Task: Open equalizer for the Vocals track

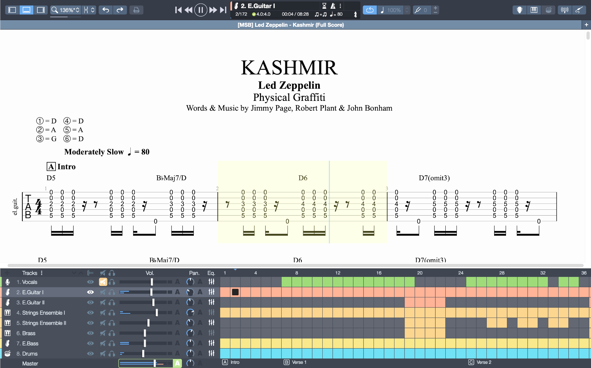Action: 211,282
